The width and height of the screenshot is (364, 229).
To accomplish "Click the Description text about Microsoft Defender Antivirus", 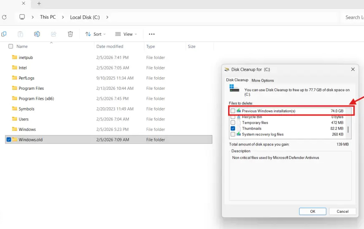I will pos(275,158).
